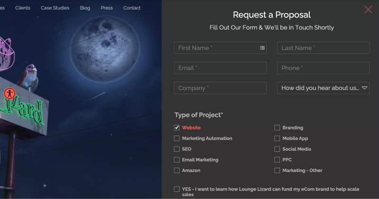Select the Company text field

(220, 88)
